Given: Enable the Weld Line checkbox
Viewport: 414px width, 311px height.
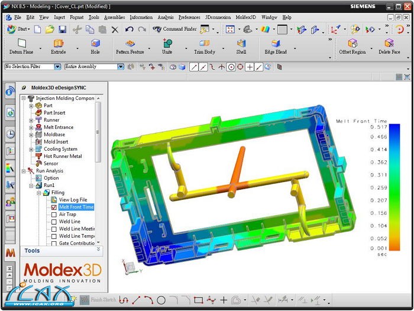Looking at the screenshot, I should (54, 222).
